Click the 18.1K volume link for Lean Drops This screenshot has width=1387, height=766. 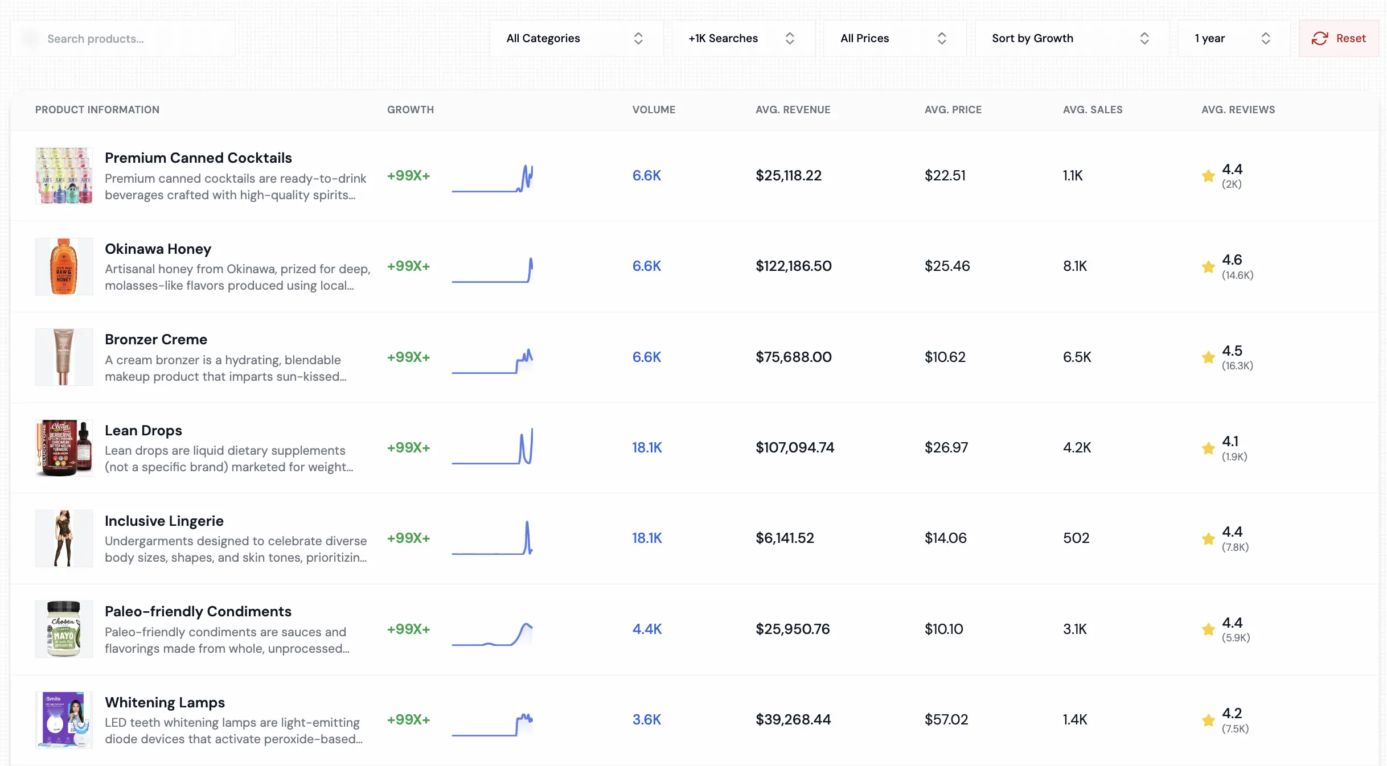point(647,448)
